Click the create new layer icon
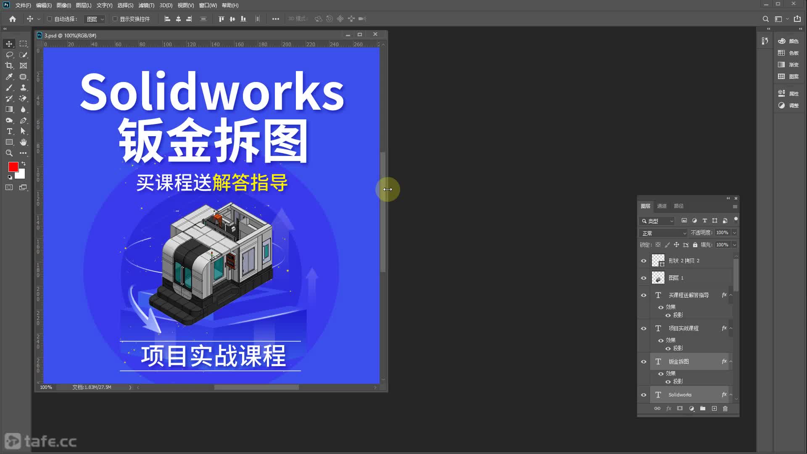Screen dimensions: 807x454 click(x=714, y=409)
